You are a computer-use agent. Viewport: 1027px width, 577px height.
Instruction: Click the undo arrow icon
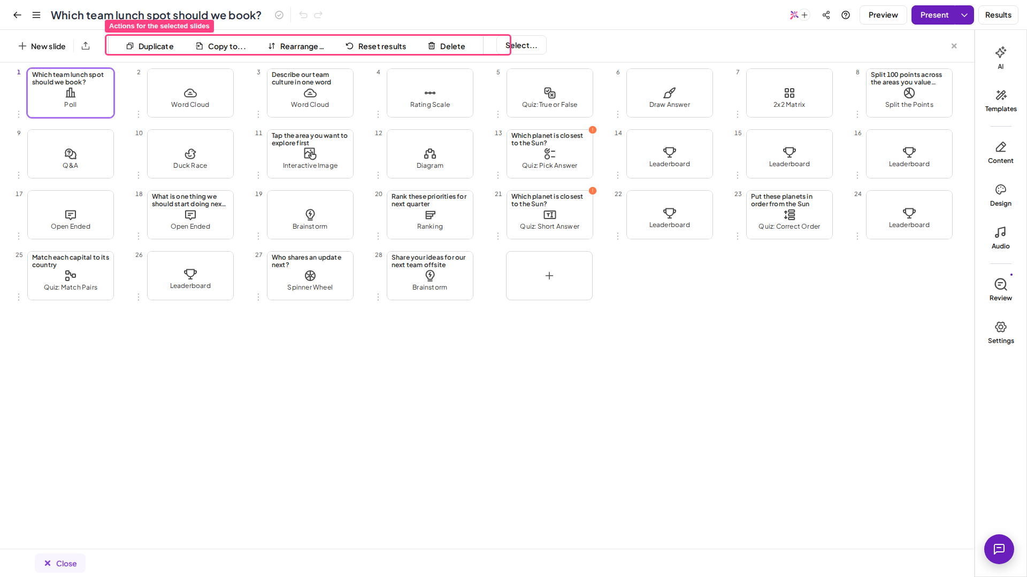click(303, 15)
